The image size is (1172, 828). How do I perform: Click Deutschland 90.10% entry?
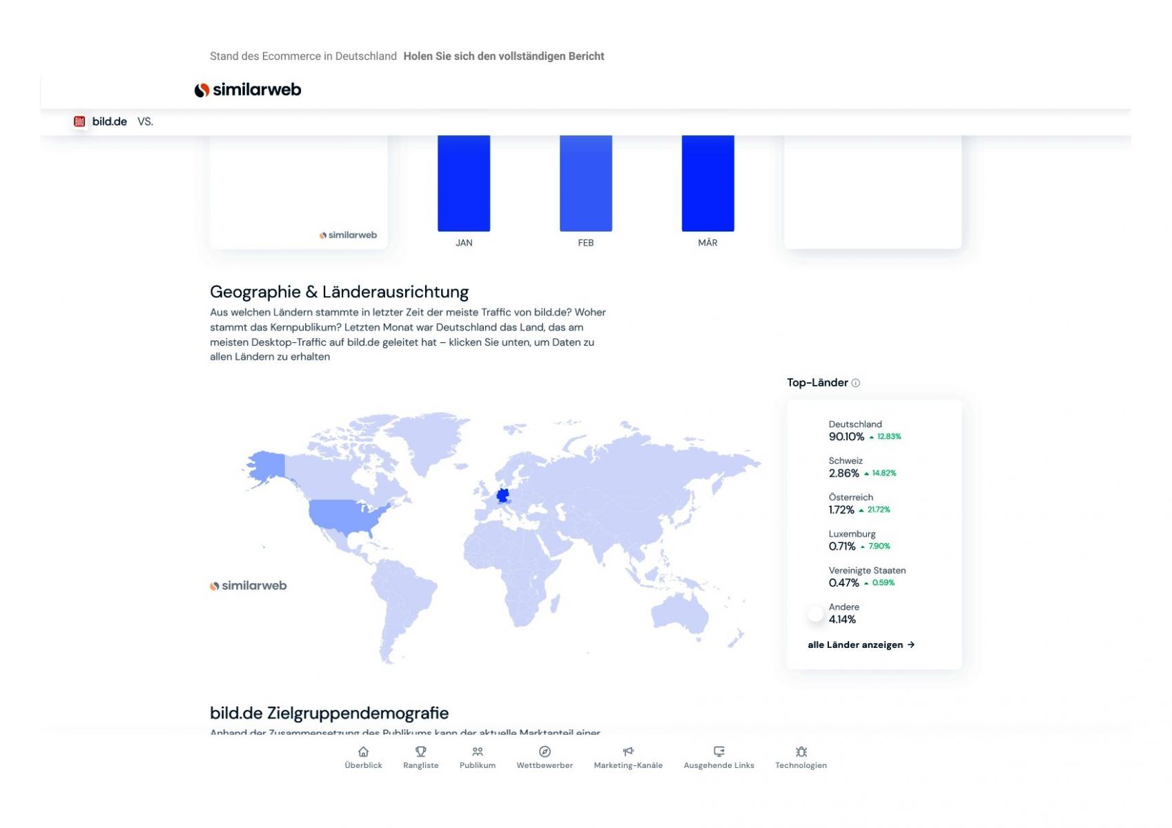(x=865, y=431)
